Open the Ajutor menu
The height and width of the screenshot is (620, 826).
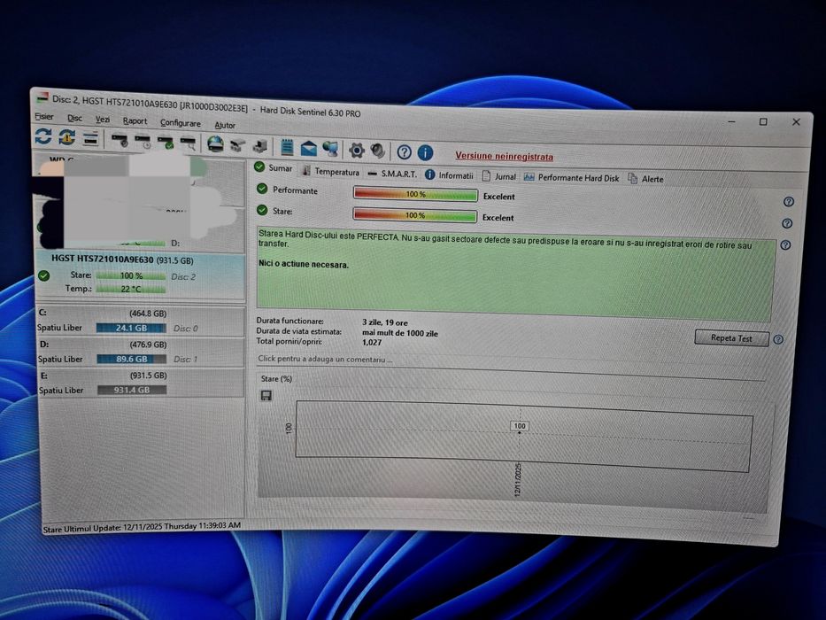(225, 125)
